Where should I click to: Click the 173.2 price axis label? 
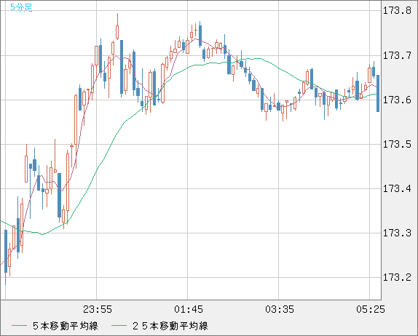397,278
